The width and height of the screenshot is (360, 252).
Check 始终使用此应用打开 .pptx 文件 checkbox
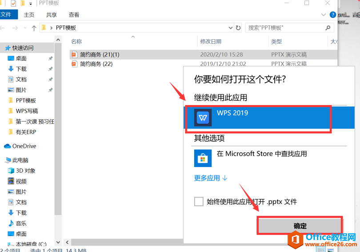pyautogui.click(x=199, y=202)
